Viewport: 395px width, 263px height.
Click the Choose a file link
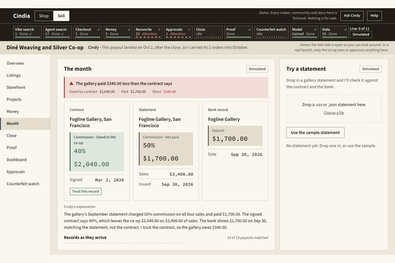(334, 113)
